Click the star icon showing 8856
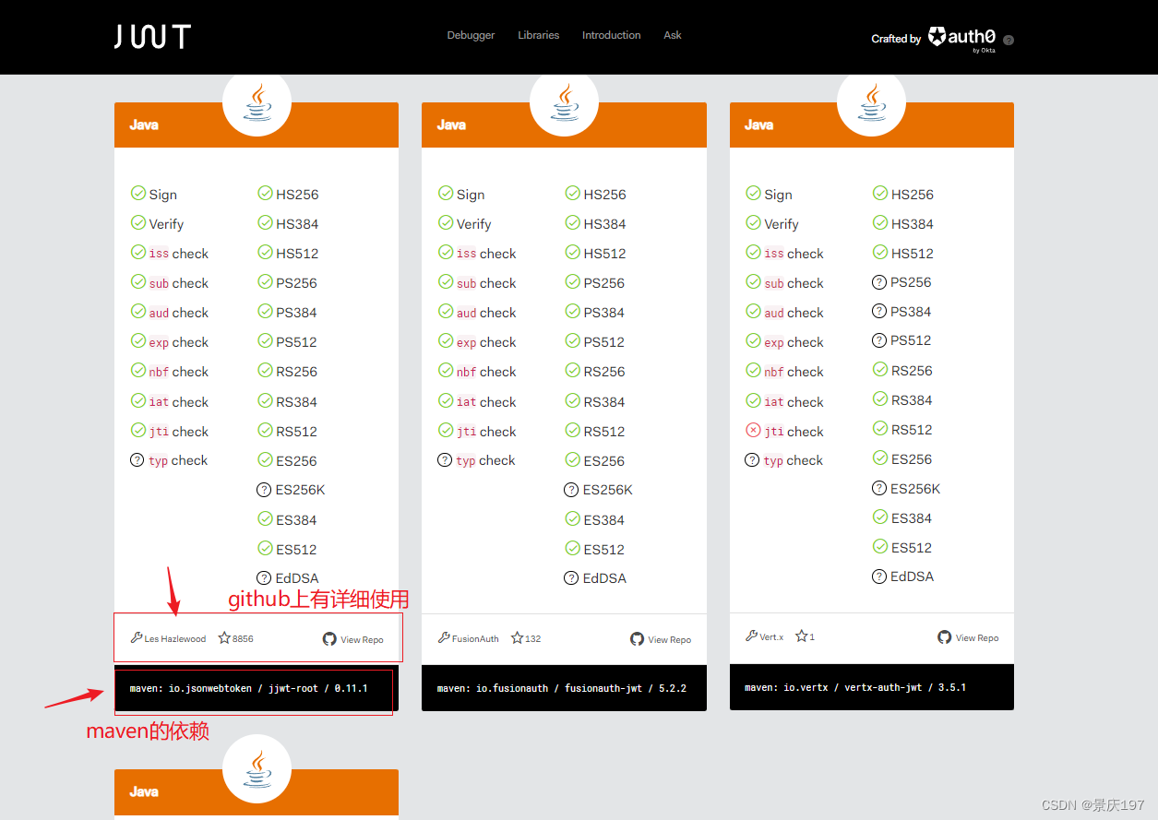1158x820 pixels. click(x=224, y=637)
